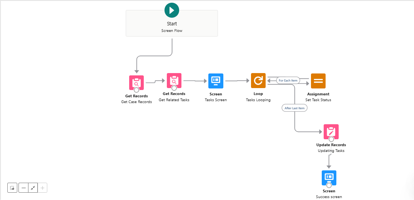
Task: Click the Success screen element icon
Action: point(329,178)
